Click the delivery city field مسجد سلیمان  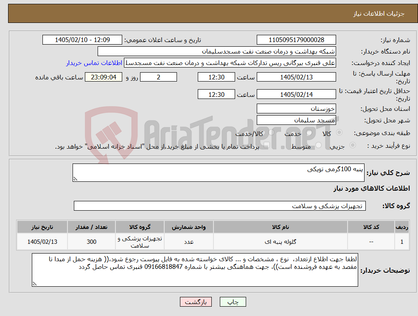tap(296, 120)
